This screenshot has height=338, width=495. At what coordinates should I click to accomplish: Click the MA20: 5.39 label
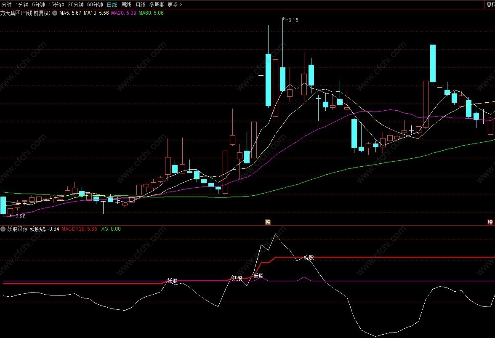[x=124, y=13]
